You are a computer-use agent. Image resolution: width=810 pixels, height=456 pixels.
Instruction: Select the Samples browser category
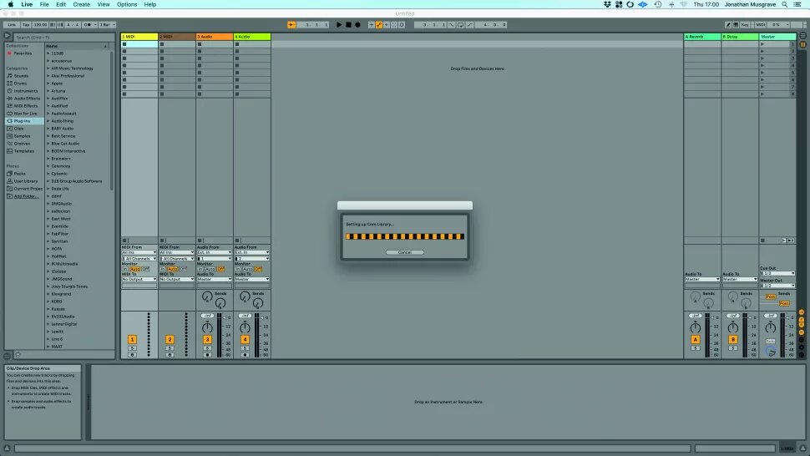pos(23,136)
